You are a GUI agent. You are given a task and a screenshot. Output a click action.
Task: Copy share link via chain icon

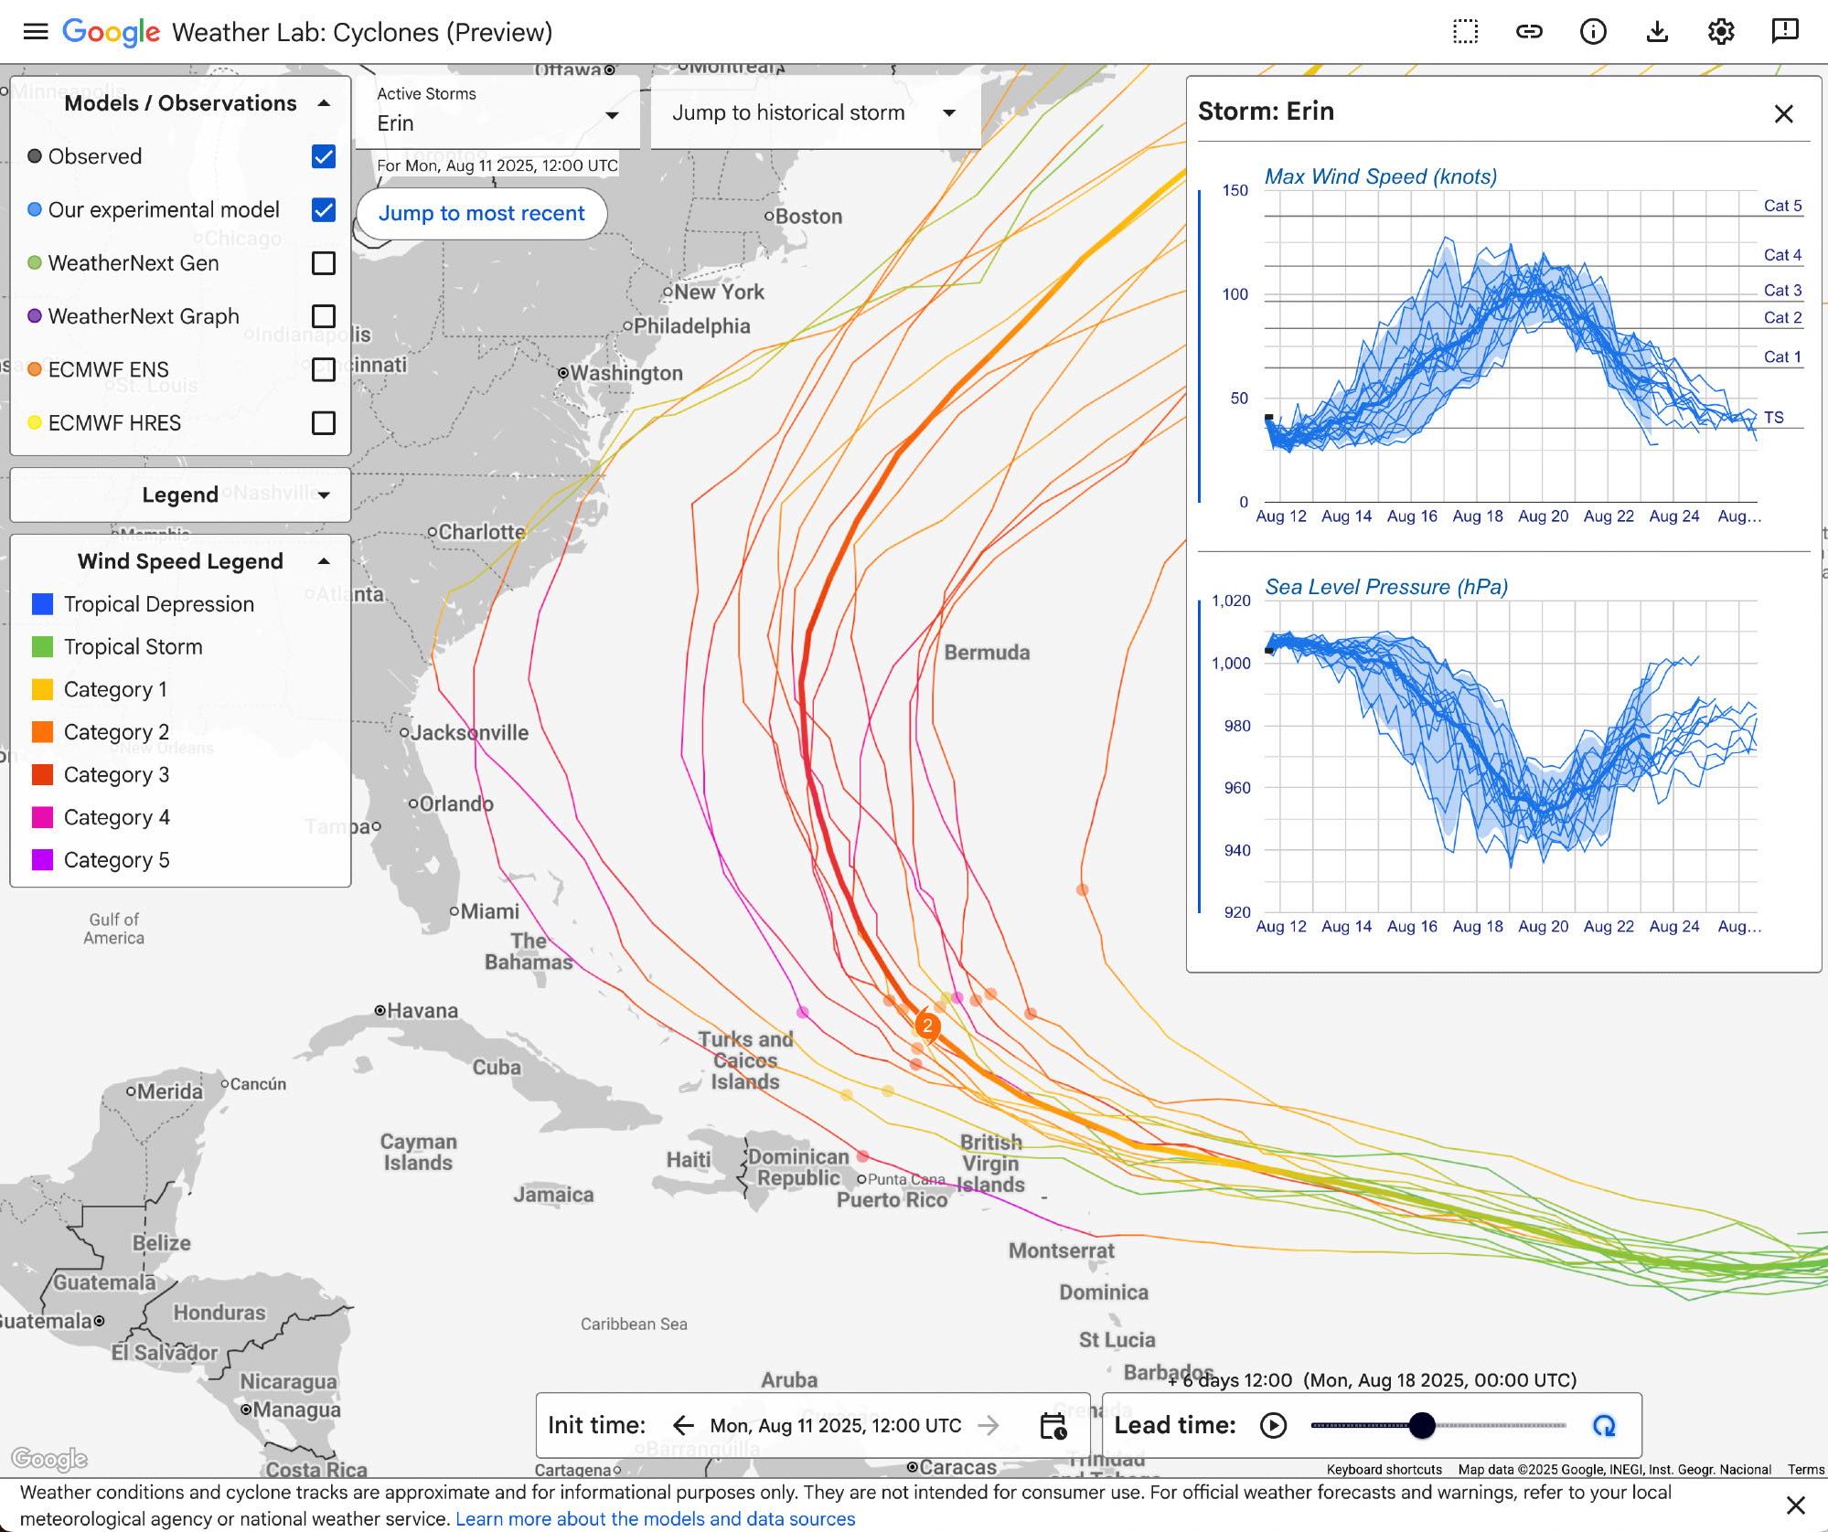1529,32
